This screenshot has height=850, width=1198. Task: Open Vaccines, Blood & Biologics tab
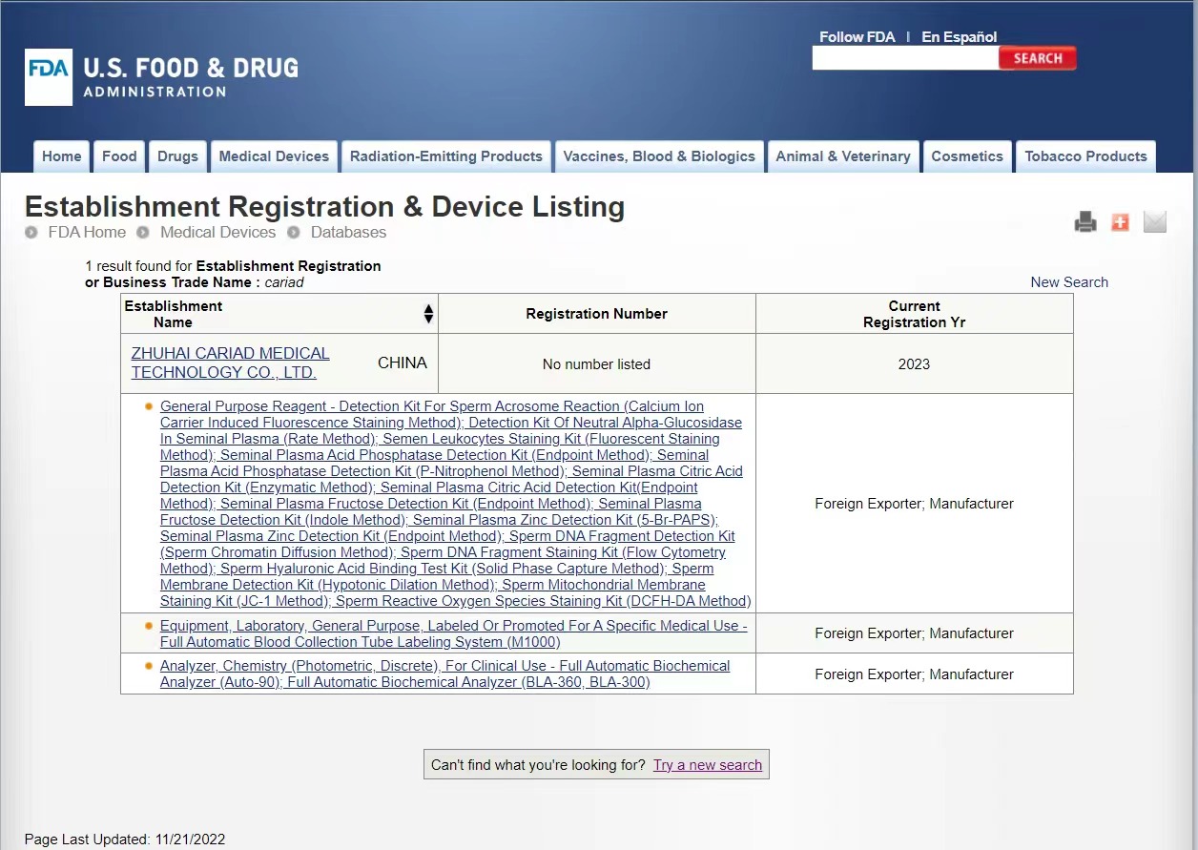(659, 156)
